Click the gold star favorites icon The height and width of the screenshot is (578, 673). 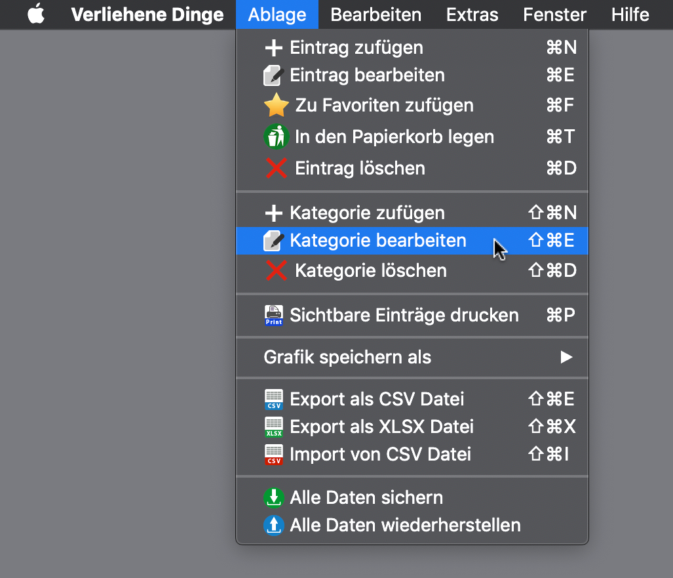point(276,105)
